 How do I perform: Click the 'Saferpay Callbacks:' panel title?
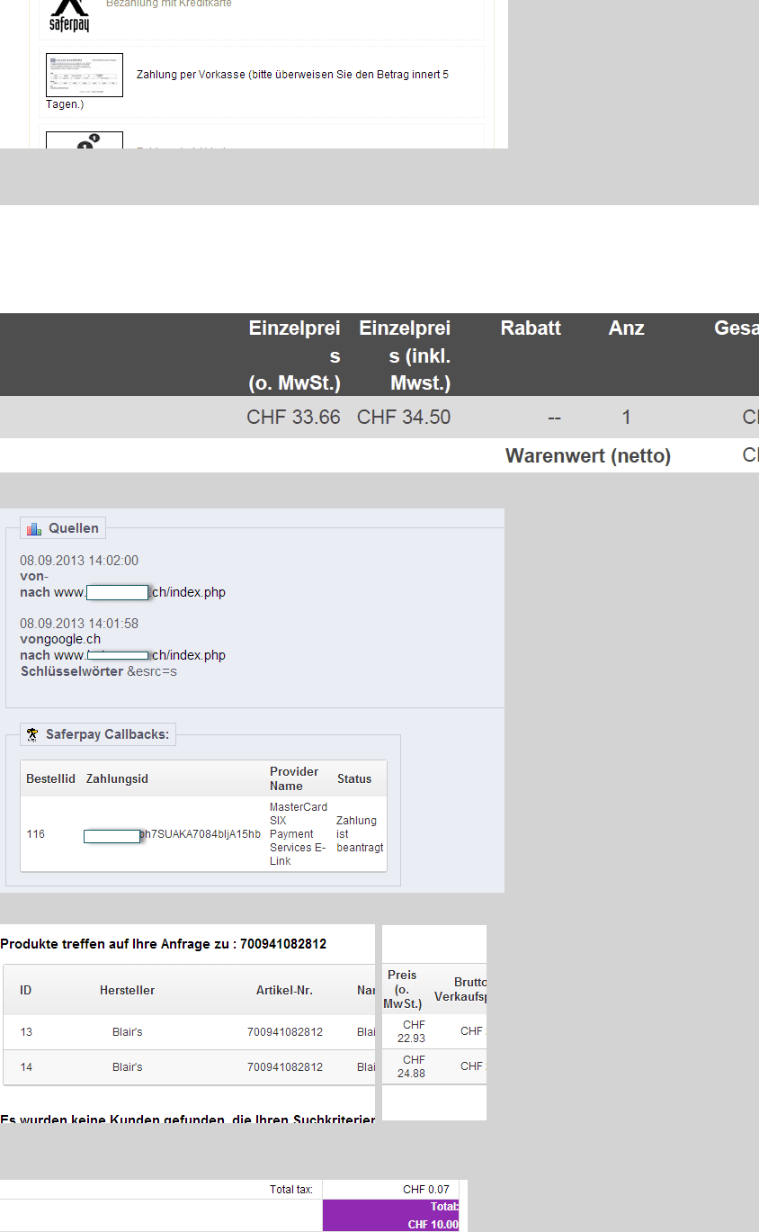click(x=107, y=734)
